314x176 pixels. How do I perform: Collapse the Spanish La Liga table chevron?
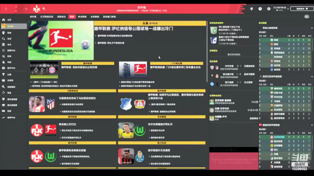point(312,77)
